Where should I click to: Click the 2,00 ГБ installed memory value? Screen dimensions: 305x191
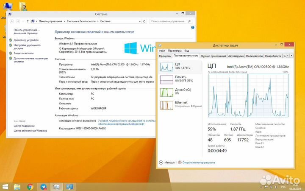(94, 69)
